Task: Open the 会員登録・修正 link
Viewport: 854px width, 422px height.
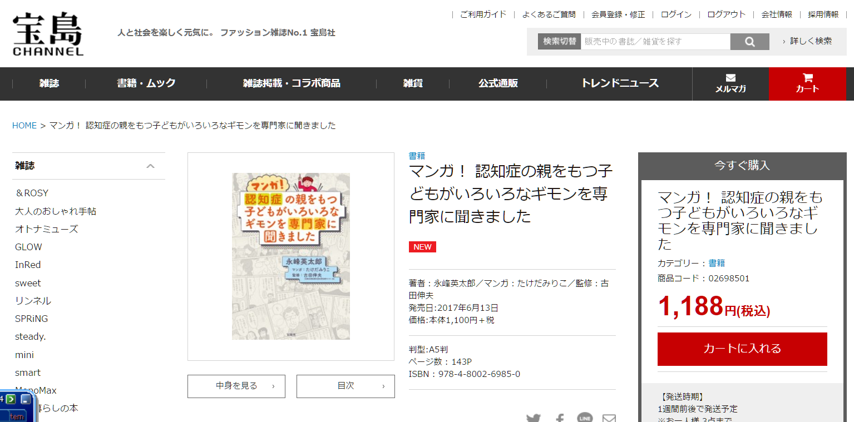Action: [618, 14]
